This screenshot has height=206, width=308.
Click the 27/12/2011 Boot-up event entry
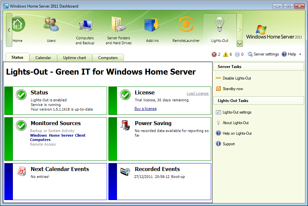pos(160,177)
